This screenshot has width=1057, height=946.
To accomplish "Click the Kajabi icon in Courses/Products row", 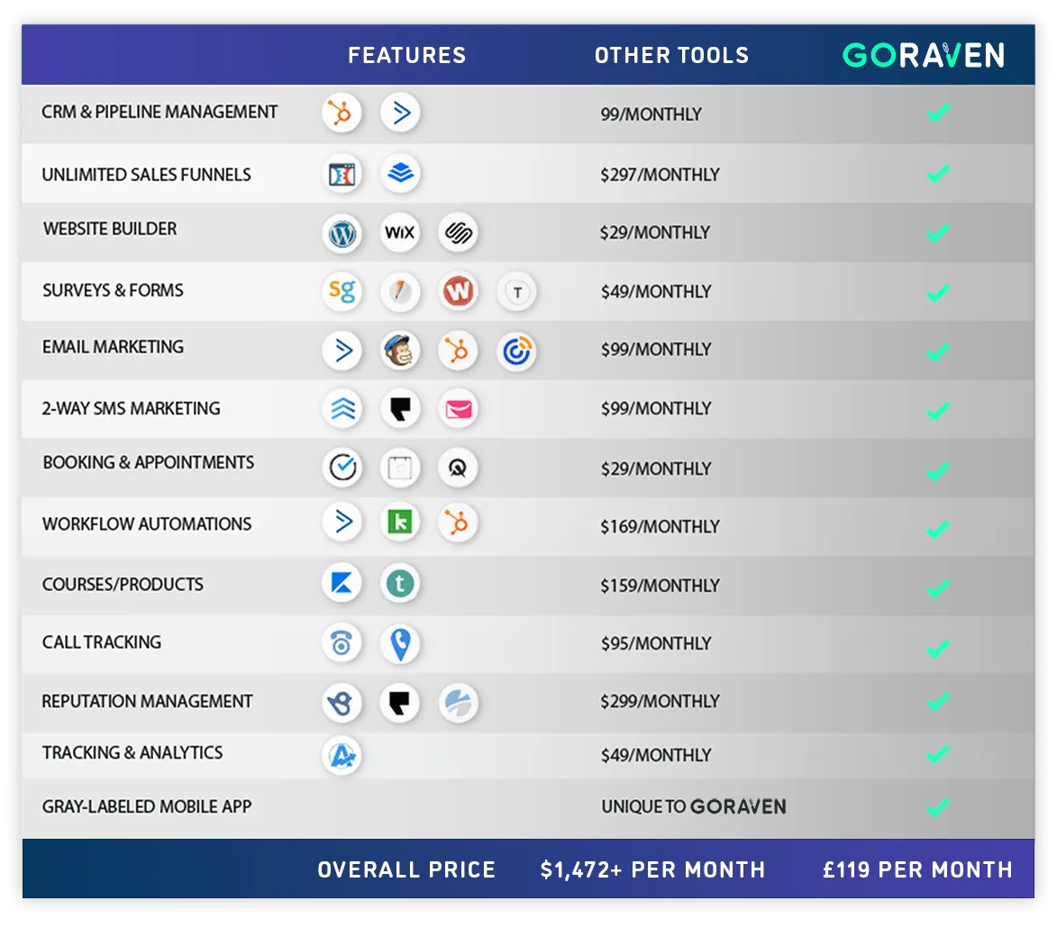I will [342, 583].
